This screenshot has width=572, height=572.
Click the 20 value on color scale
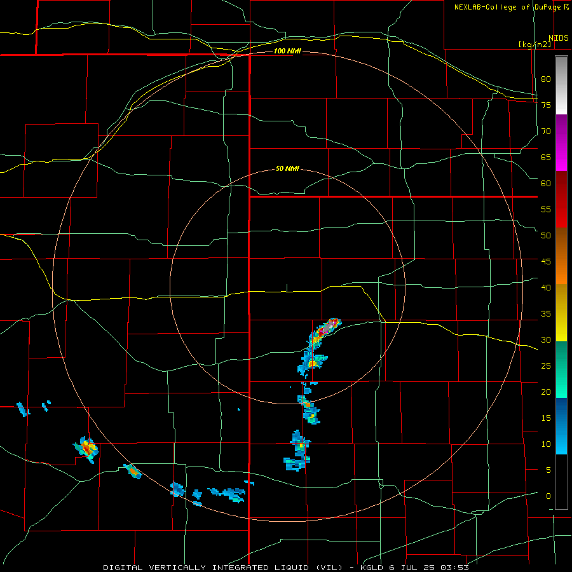coord(546,392)
